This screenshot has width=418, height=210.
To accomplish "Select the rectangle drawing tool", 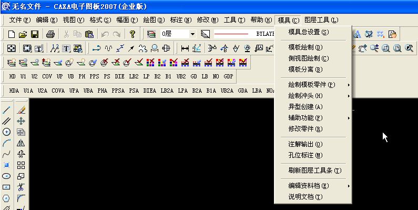I will tap(6, 187).
